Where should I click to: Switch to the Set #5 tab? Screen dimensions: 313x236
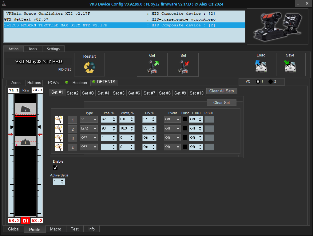119,93
